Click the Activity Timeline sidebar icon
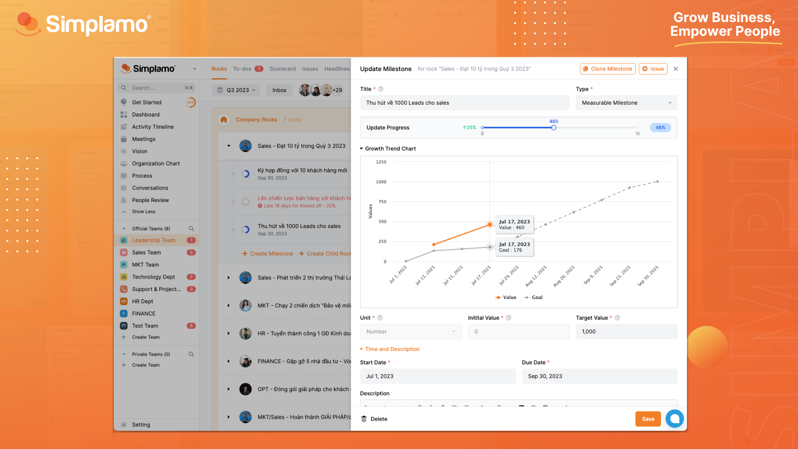Viewport: 798px width, 449px height. pyautogui.click(x=124, y=127)
